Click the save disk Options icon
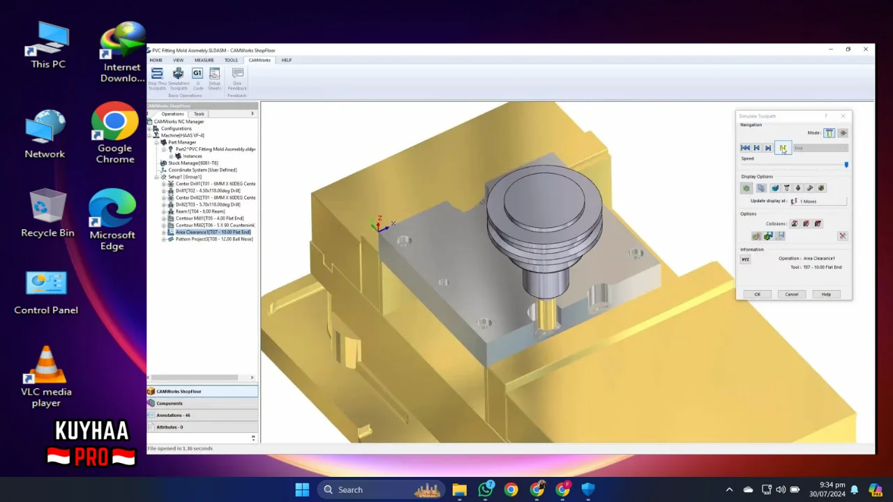 (780, 236)
